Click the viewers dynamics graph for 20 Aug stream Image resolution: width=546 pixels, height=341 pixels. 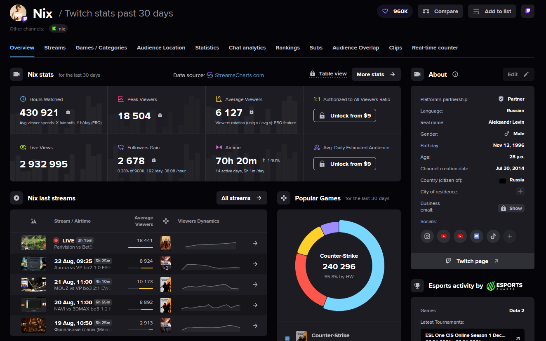pos(211,307)
